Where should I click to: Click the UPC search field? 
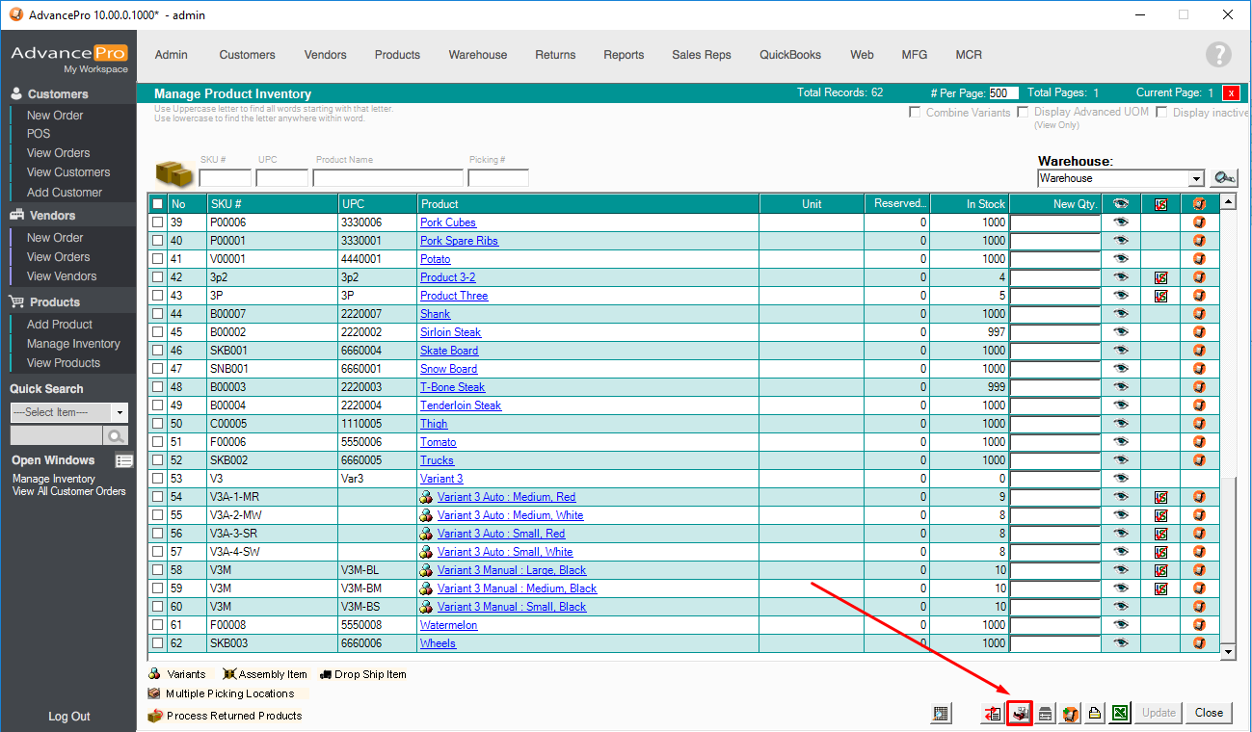pyautogui.click(x=282, y=178)
